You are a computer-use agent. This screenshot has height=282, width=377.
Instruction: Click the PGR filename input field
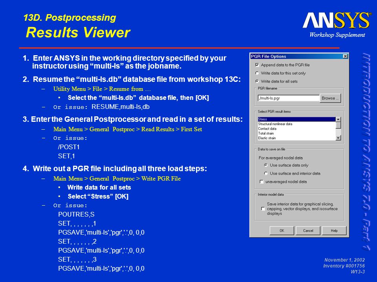tap(289, 98)
